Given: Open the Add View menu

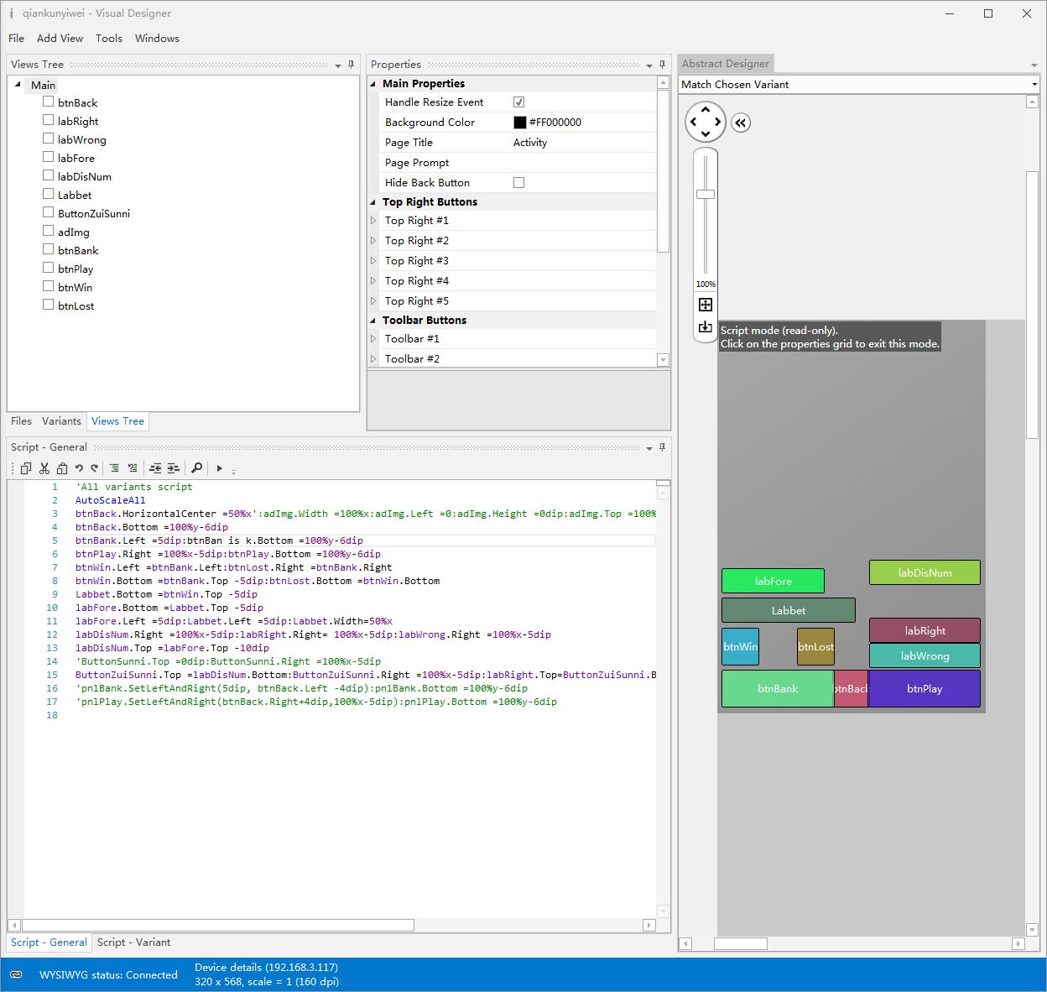Looking at the screenshot, I should 60,38.
